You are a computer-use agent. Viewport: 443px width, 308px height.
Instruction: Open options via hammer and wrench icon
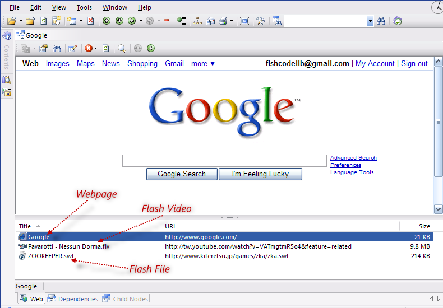tap(261, 21)
